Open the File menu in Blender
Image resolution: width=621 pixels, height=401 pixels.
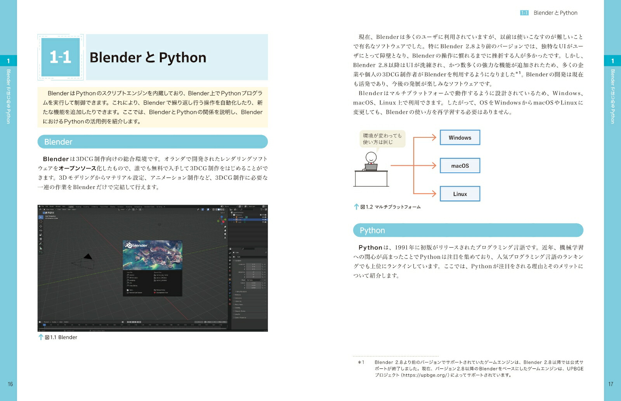tap(43, 206)
